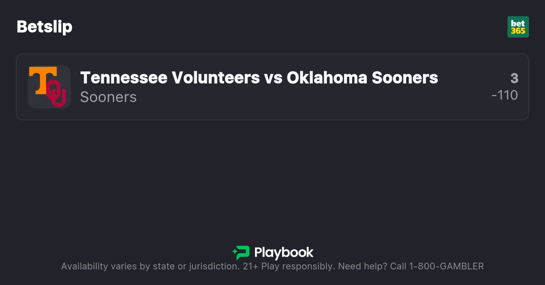Click the -110 odds value
This screenshot has height=285, width=545.
(x=505, y=95)
